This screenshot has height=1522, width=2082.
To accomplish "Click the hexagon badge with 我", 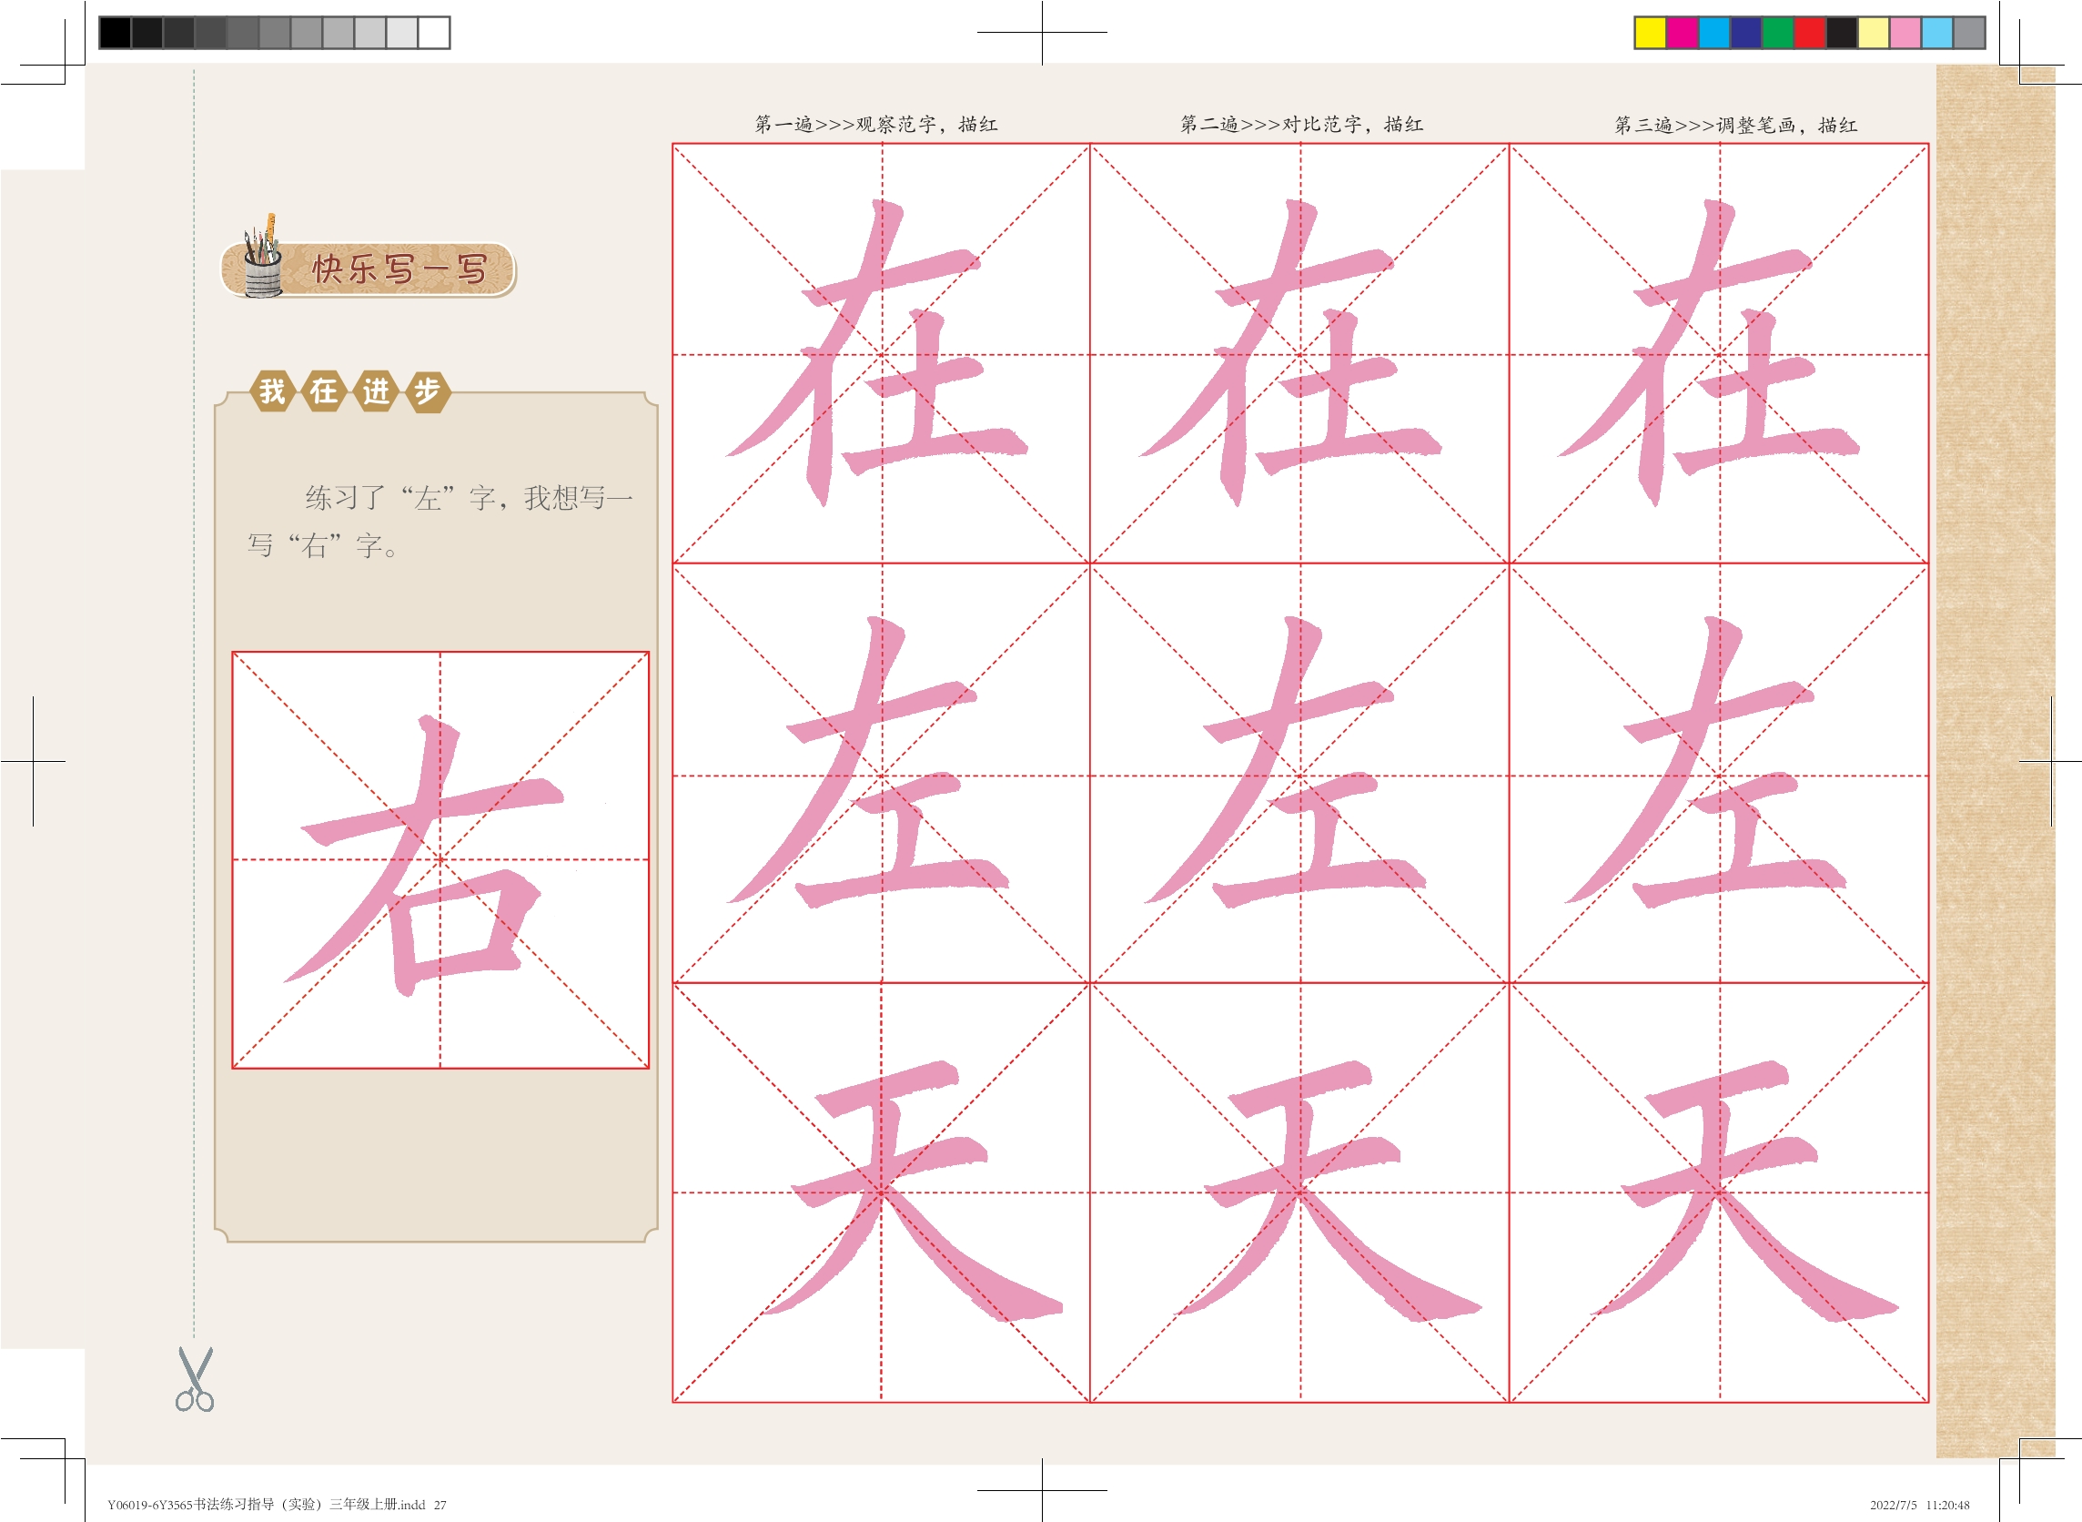I will click(x=273, y=391).
